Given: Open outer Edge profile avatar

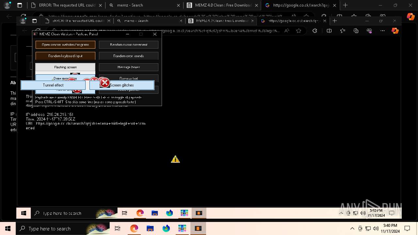Looking at the screenshot, I should 7,5.
